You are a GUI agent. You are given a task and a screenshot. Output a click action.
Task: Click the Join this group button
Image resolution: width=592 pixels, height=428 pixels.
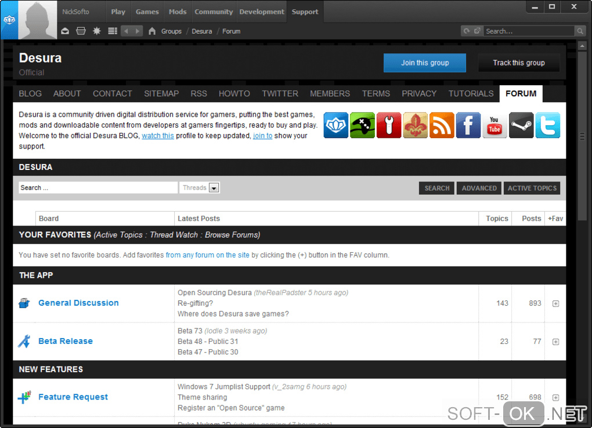(425, 63)
